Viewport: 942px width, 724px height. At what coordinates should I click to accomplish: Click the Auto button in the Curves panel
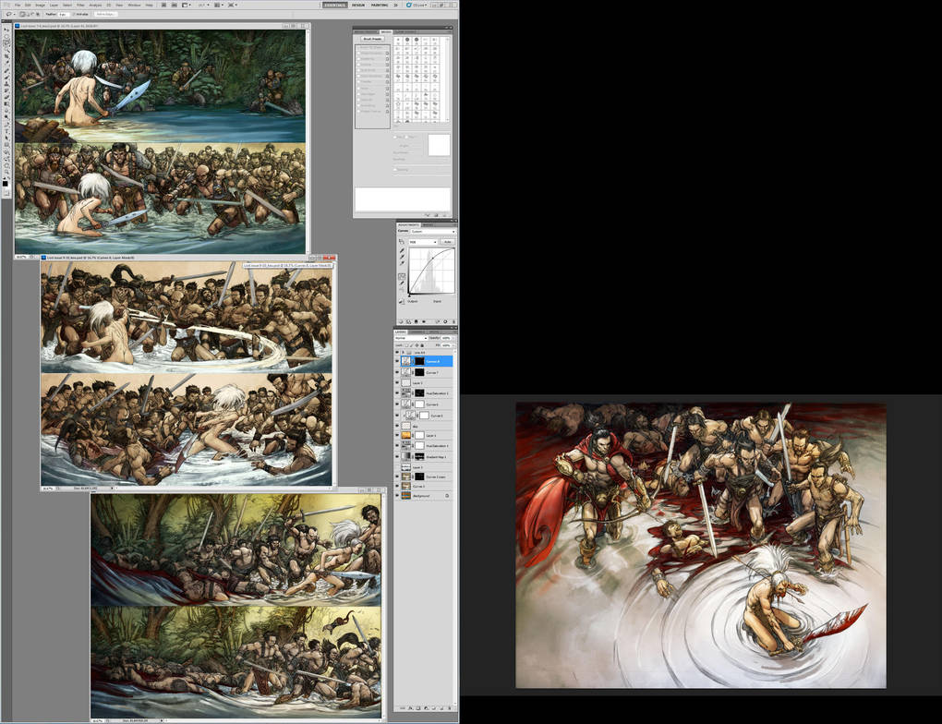[447, 242]
